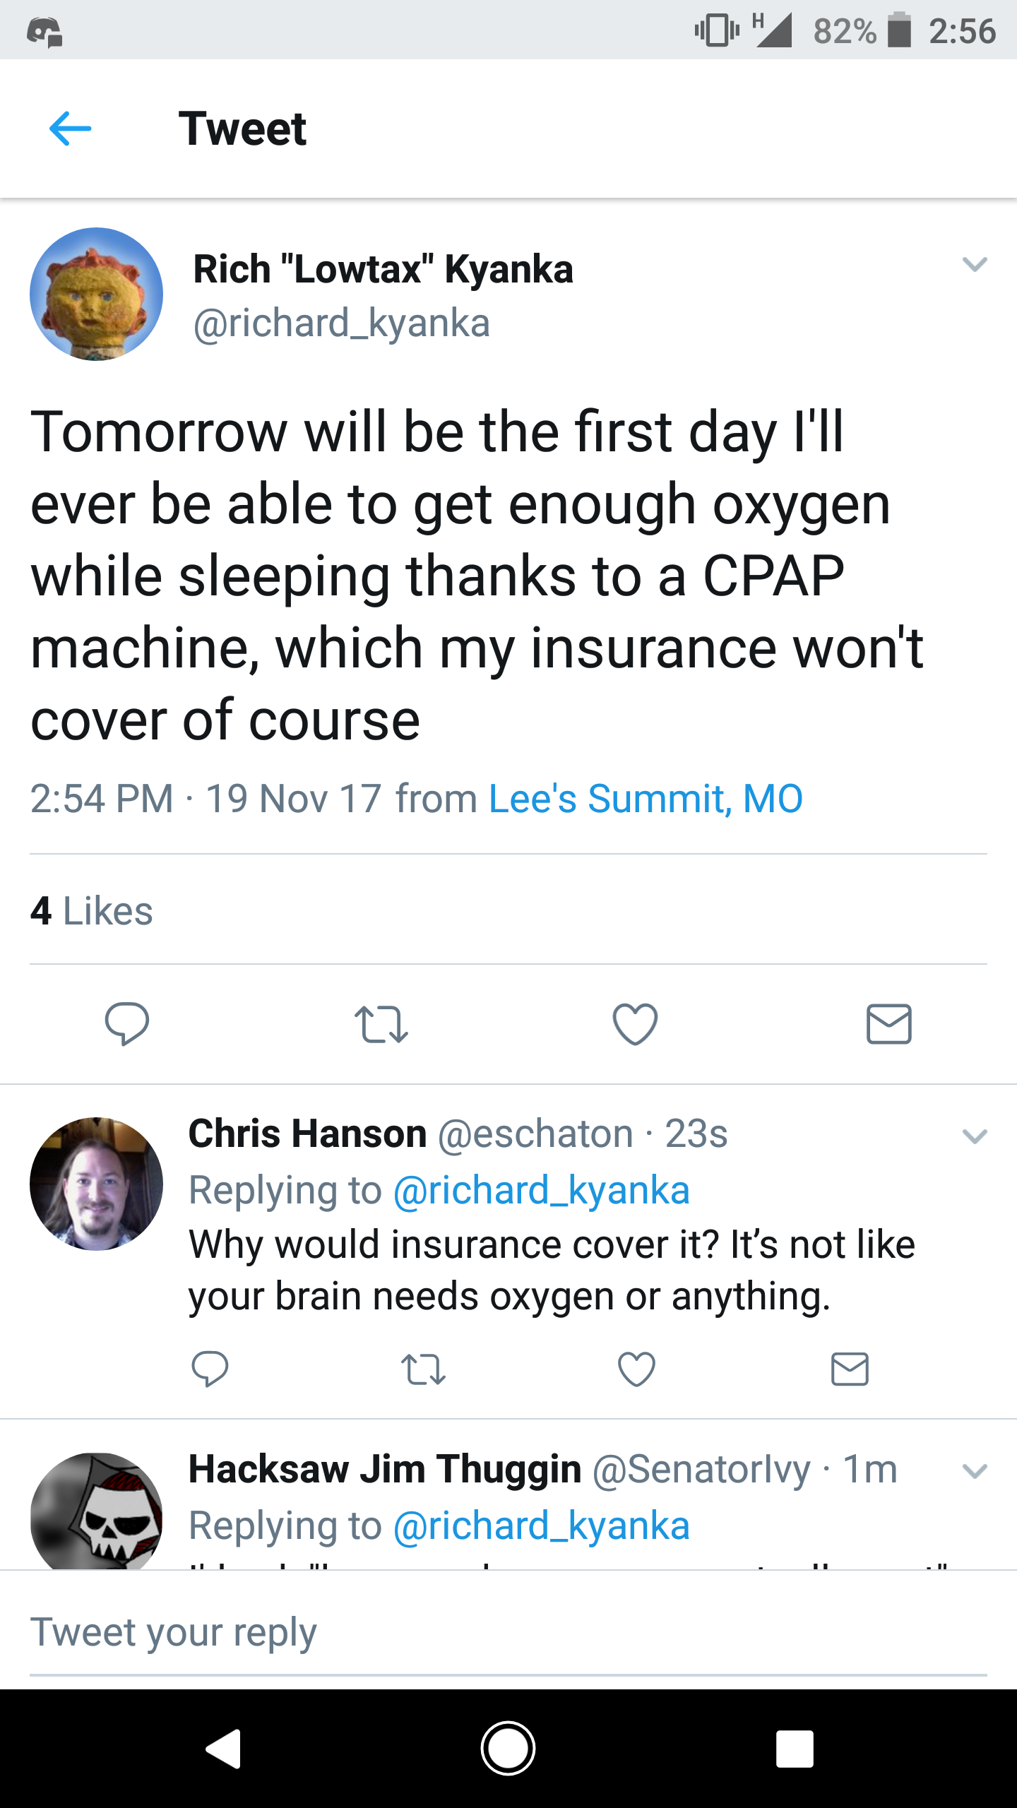The height and width of the screenshot is (1808, 1017).
Task: Reply to Rich Kyanka's main tweet
Action: 127,1023
